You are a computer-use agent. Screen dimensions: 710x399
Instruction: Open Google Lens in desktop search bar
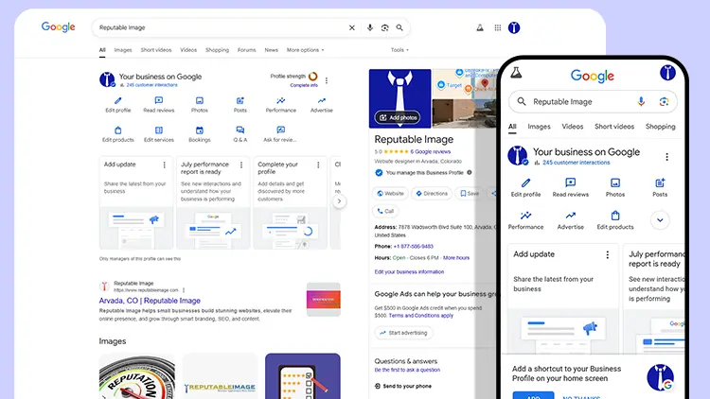pos(384,27)
